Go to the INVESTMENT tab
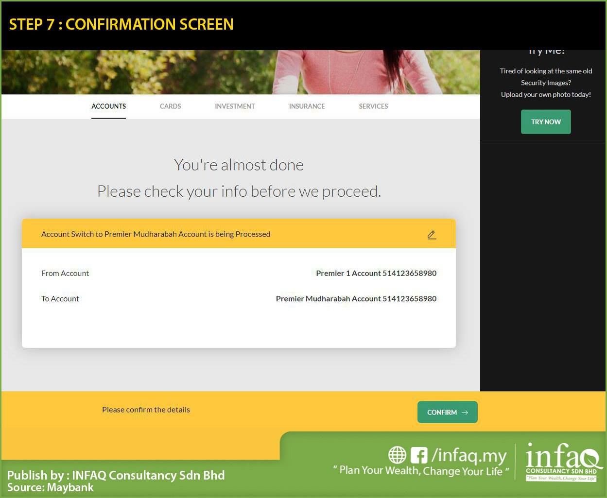The height and width of the screenshot is (498, 607). point(235,106)
